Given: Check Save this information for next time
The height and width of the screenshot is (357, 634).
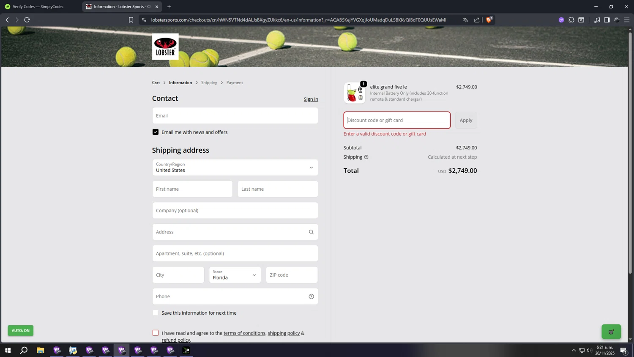Looking at the screenshot, I should click(156, 313).
